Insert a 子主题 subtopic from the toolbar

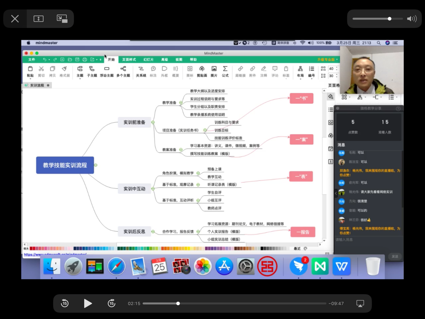point(92,71)
